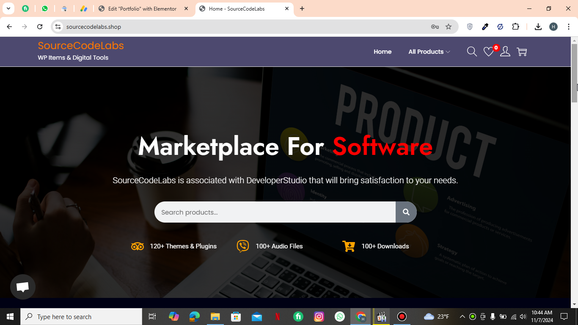Open the Chrome profile H avatar

553,27
